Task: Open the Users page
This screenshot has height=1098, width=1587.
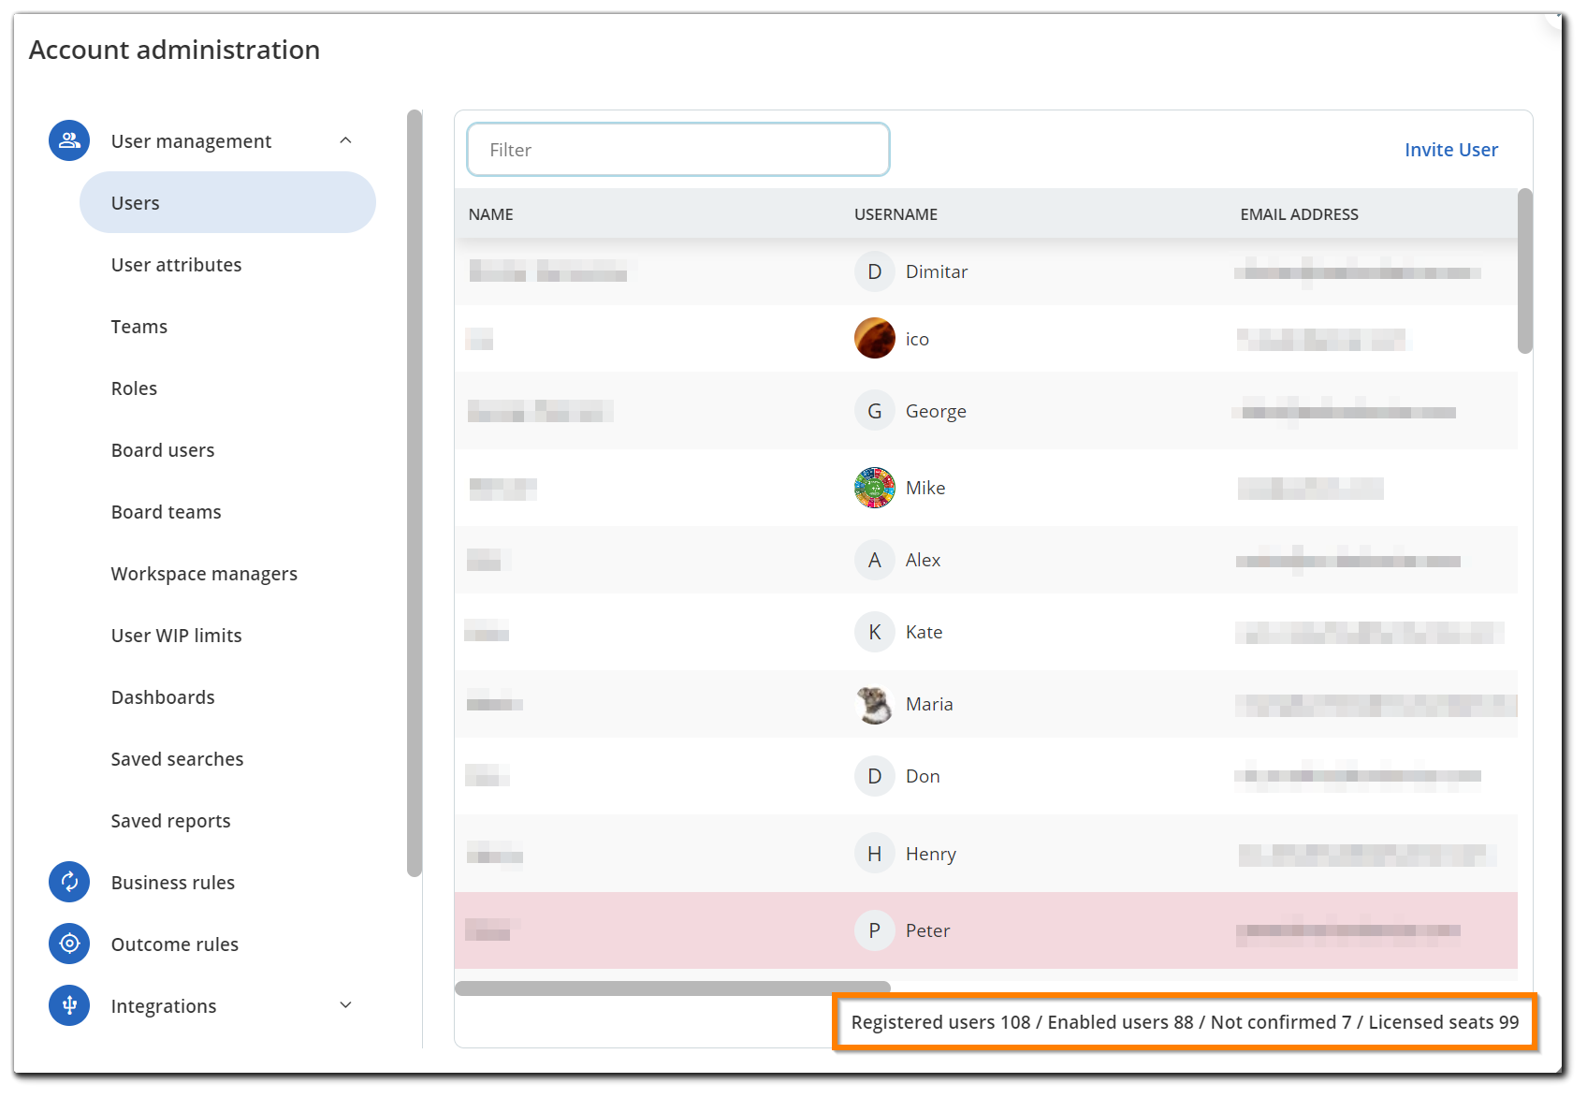Action: click(x=227, y=203)
